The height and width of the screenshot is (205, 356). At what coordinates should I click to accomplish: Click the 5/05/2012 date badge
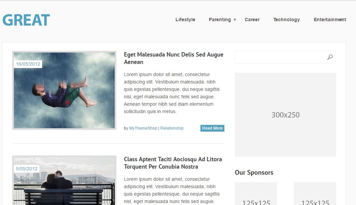tap(27, 169)
